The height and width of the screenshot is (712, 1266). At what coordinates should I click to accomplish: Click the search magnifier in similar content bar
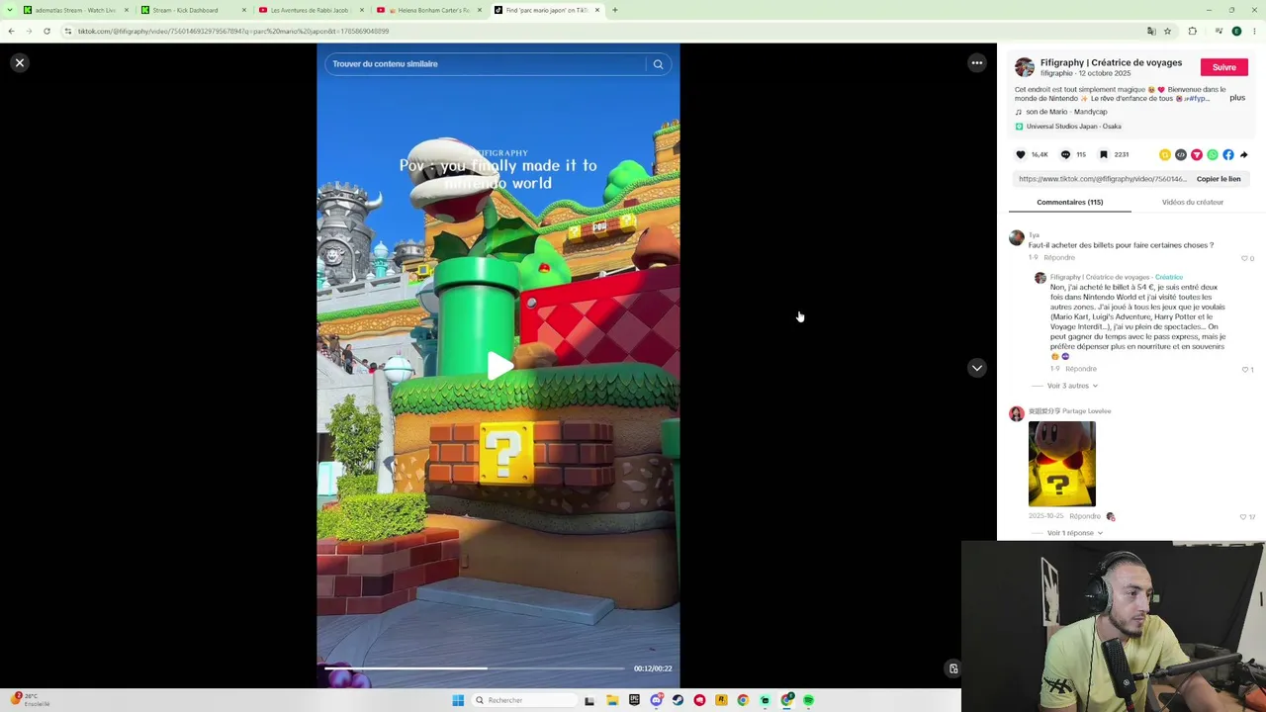[x=658, y=64]
